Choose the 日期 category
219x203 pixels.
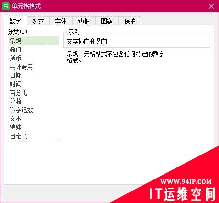tap(34, 75)
